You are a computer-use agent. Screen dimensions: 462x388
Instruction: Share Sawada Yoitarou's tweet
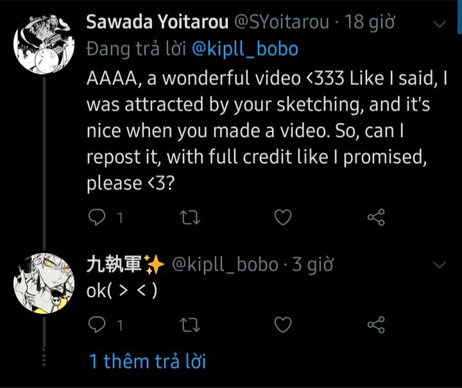(x=376, y=218)
